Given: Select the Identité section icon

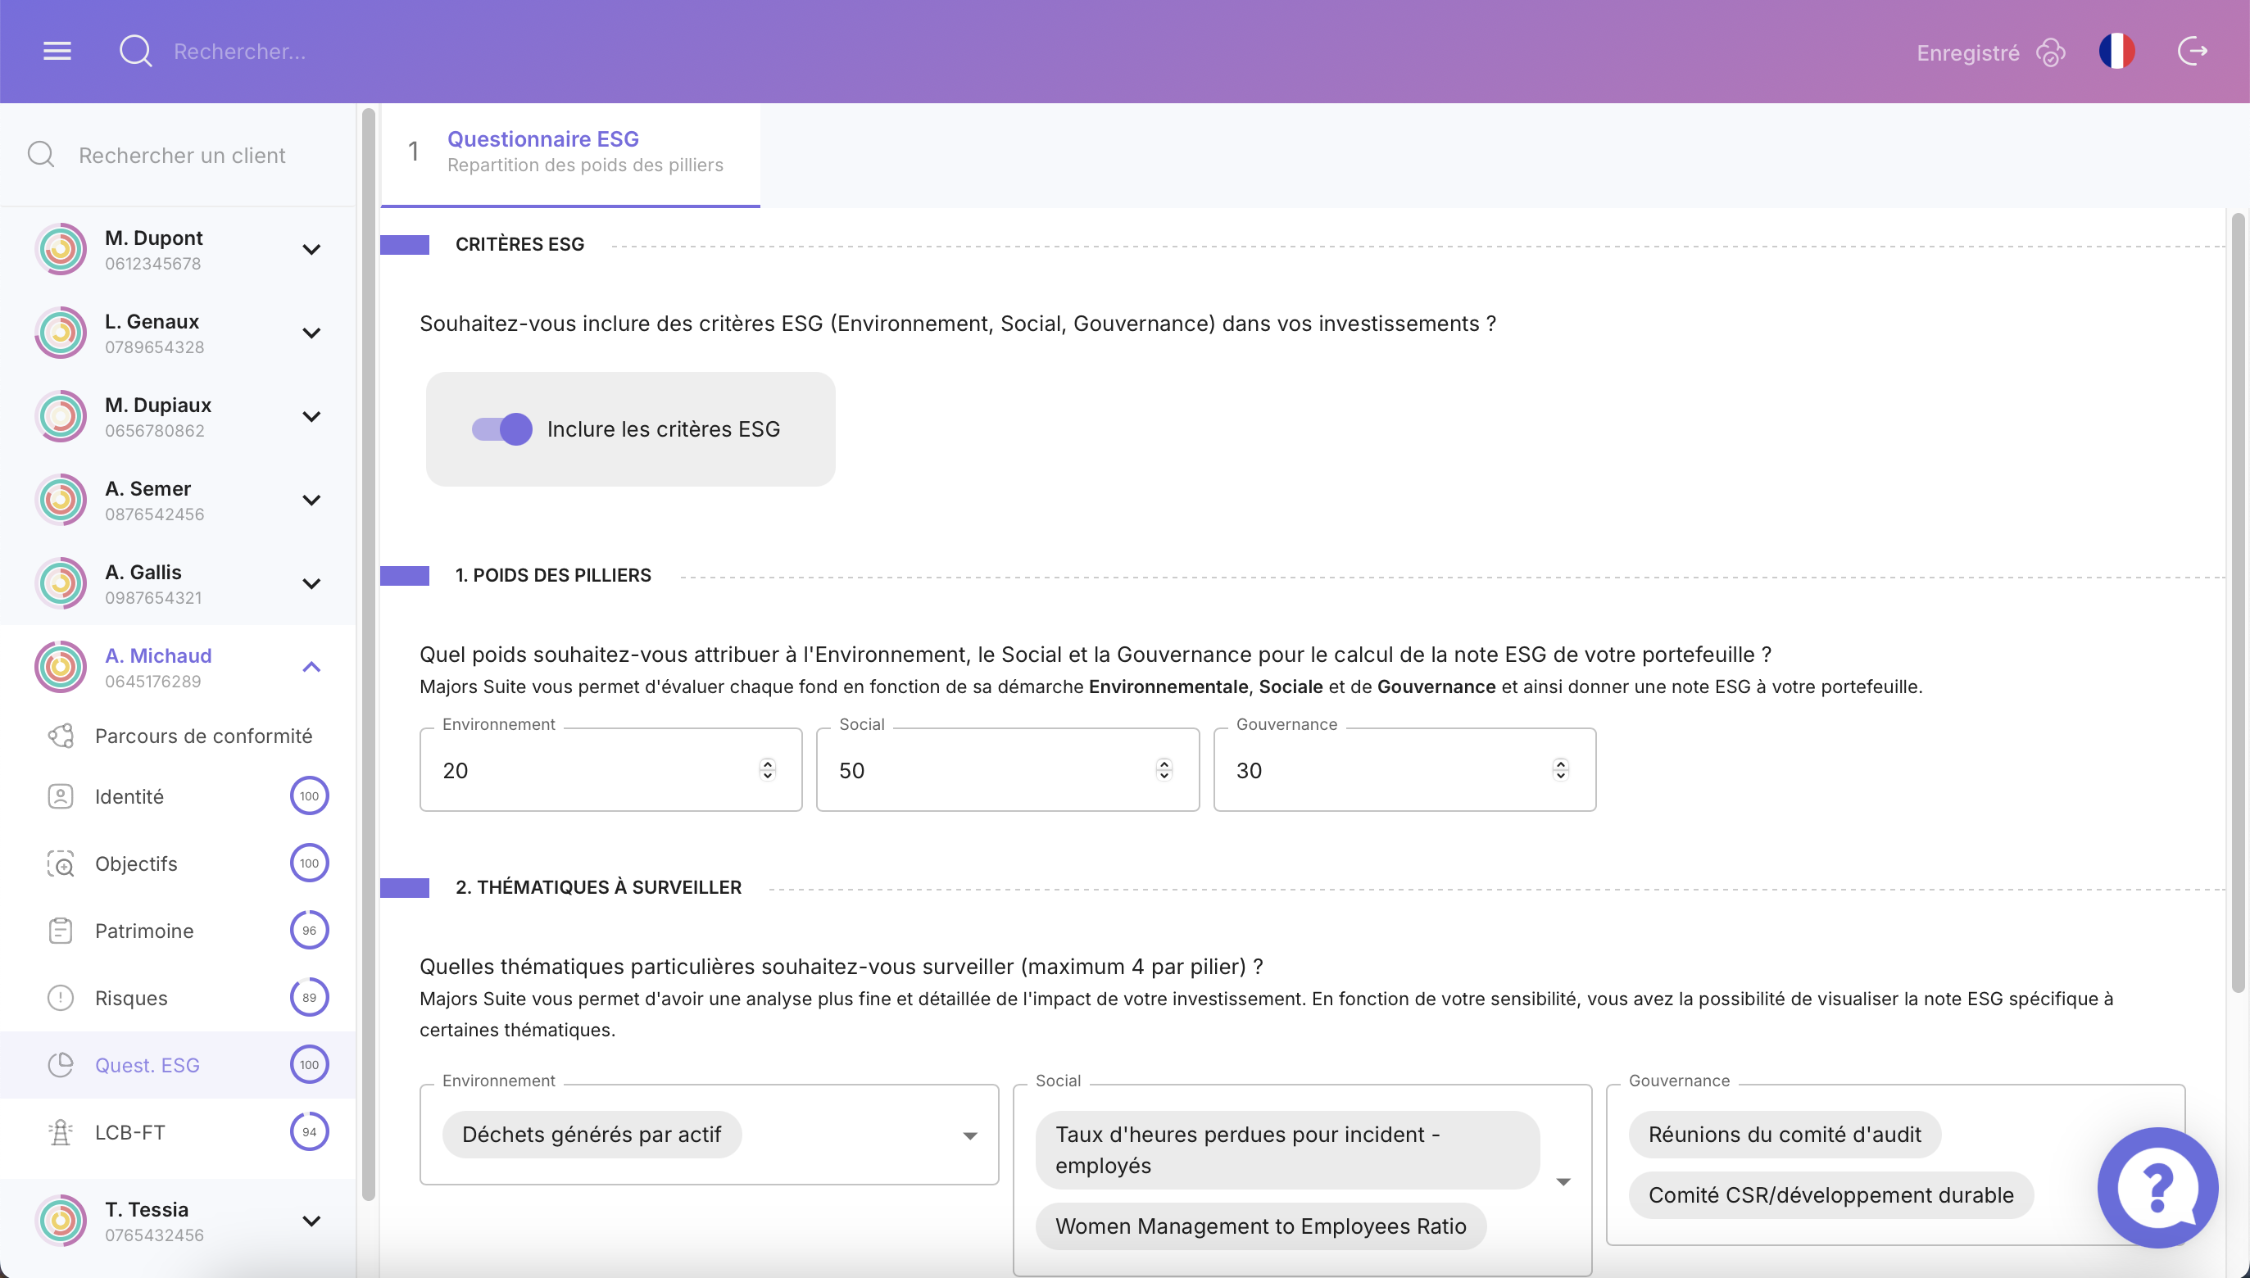Looking at the screenshot, I should 60,796.
